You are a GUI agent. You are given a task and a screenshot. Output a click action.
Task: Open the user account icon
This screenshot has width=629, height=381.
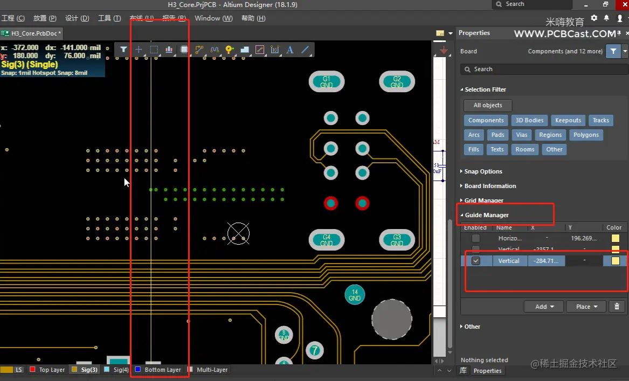click(620, 18)
